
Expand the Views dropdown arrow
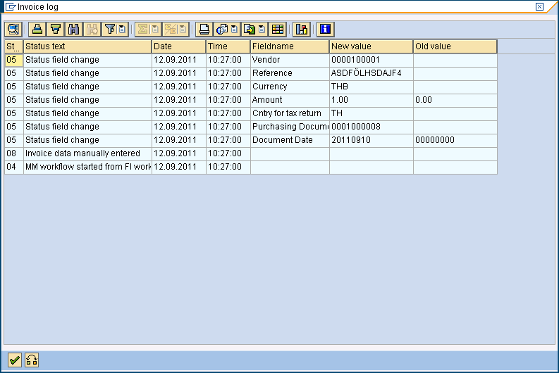(235, 29)
